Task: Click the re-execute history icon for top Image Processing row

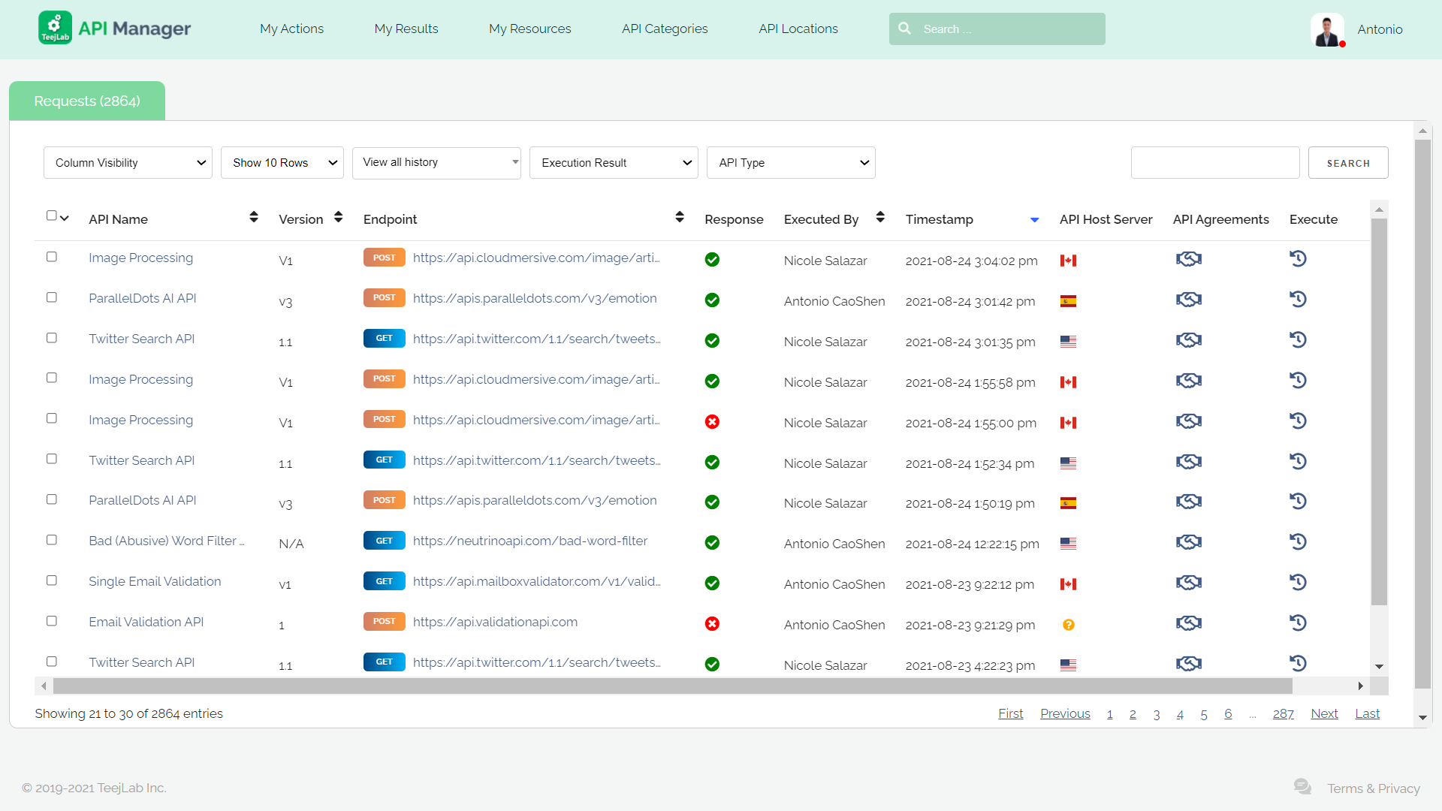Action: click(1298, 259)
